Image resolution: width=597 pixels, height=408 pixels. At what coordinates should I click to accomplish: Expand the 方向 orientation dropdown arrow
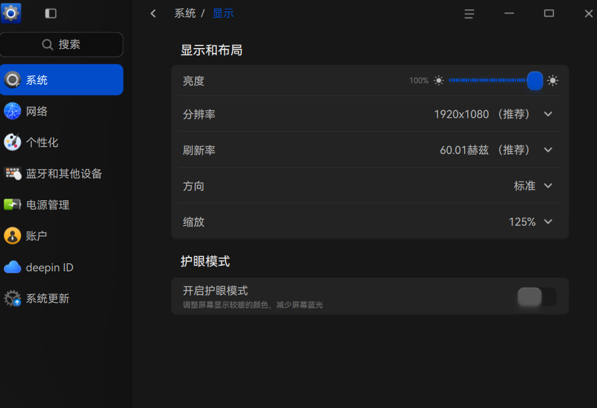pos(548,185)
